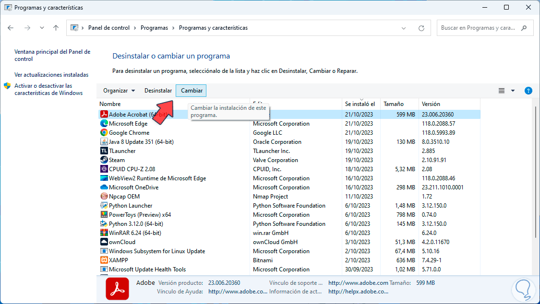Screen dimensions: 540x304
Task: Click the vertical scrollbar of program list
Action: pyautogui.click(x=536, y=172)
